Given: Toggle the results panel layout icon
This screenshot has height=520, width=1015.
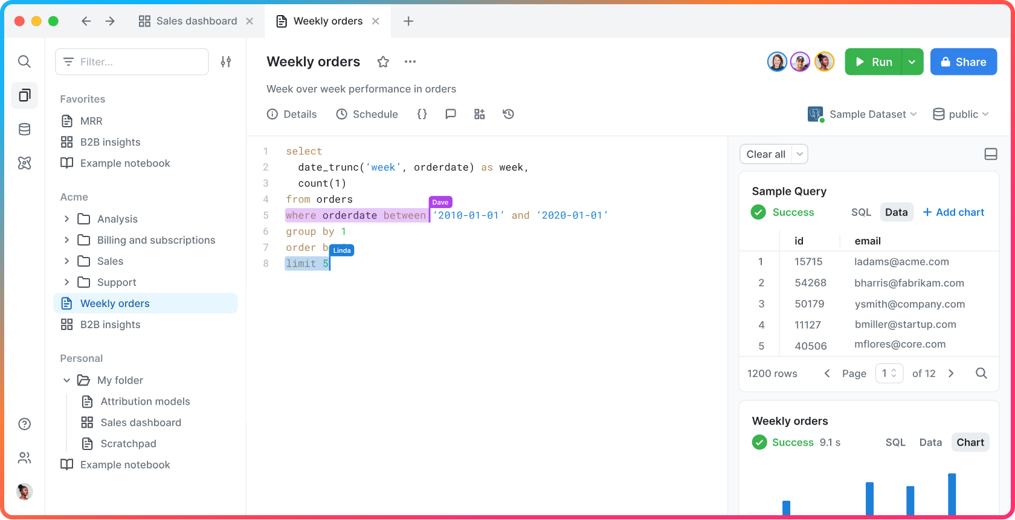Looking at the screenshot, I should pos(991,154).
